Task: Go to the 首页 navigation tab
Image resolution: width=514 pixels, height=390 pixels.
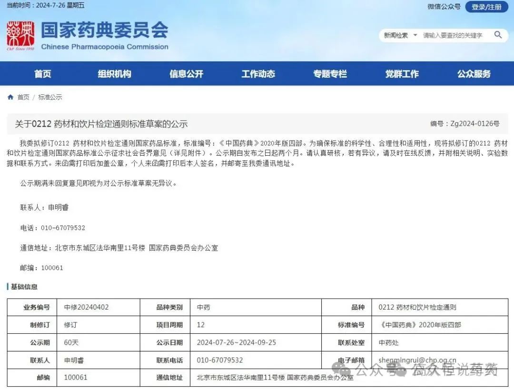Action: 43,74
